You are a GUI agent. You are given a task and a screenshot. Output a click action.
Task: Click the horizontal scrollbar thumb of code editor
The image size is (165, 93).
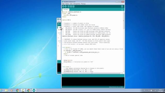(92, 73)
